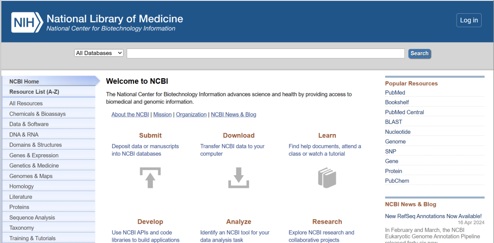Viewport: 494px width, 243px height.
Task: Click the Research heading
Action: (327, 221)
